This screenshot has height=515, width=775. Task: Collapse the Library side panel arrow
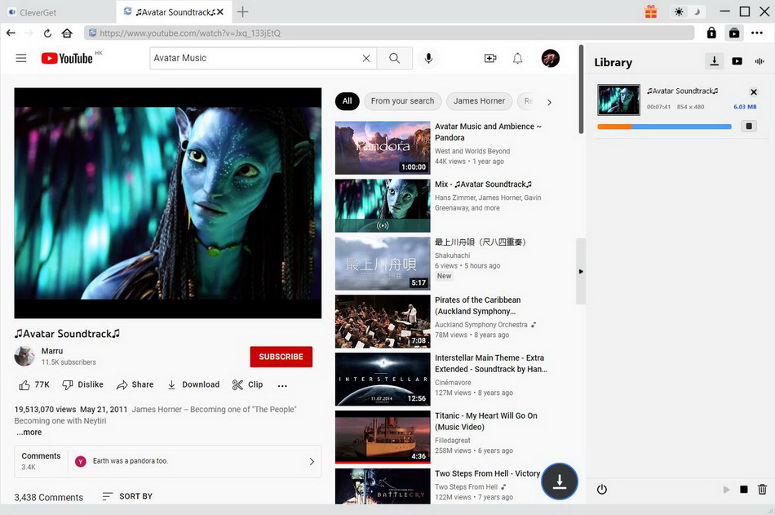581,272
